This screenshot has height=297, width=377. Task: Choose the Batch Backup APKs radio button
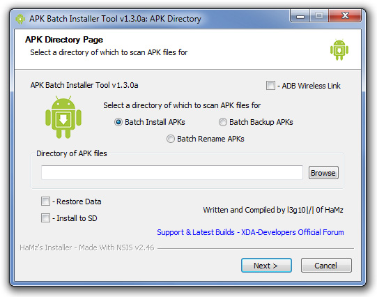coord(222,122)
